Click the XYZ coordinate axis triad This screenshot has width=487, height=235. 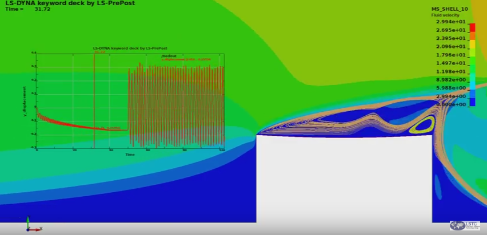tap(31, 225)
